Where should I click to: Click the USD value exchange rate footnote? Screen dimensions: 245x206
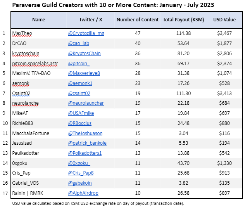(98, 203)
